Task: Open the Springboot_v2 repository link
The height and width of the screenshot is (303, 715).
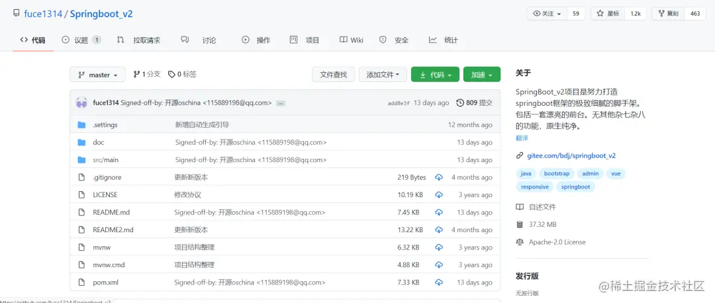Action: (101, 14)
